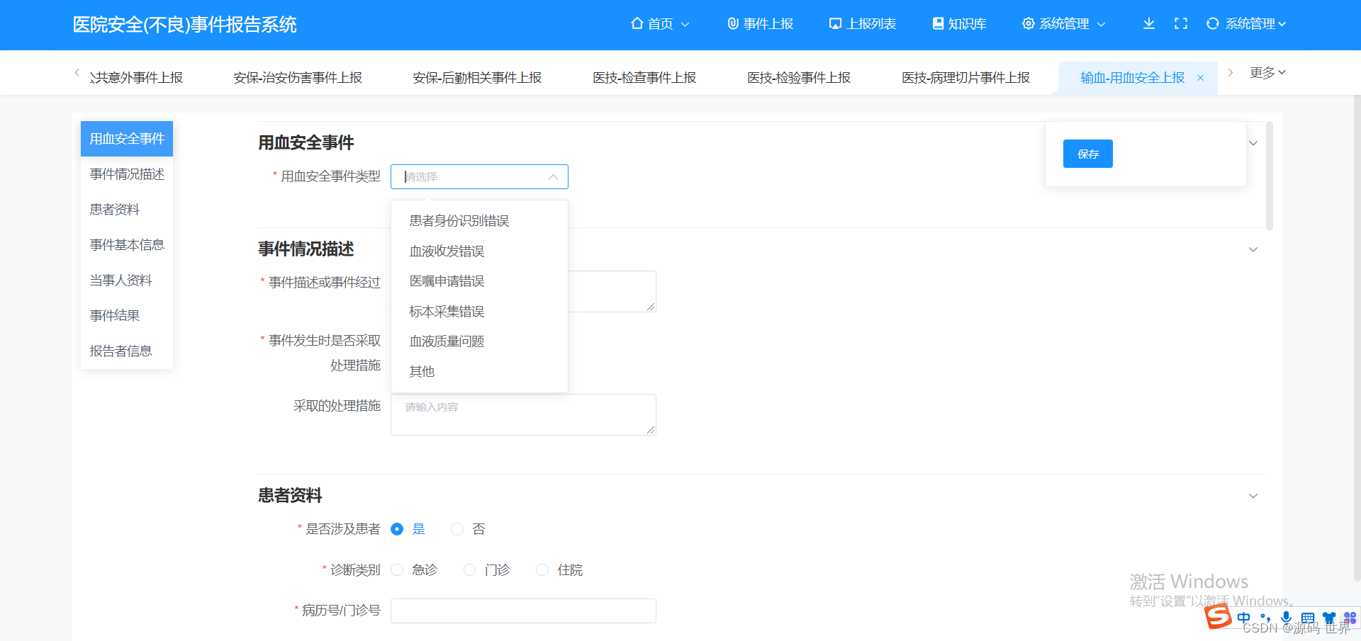
Task: Switch to 医技-检查事件上报 tab
Action: point(644,78)
